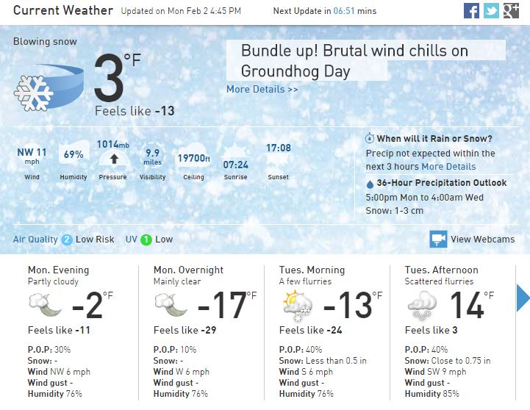Click Tues. Morning flurries weather icon
The height and width of the screenshot is (410, 530).
(298, 305)
